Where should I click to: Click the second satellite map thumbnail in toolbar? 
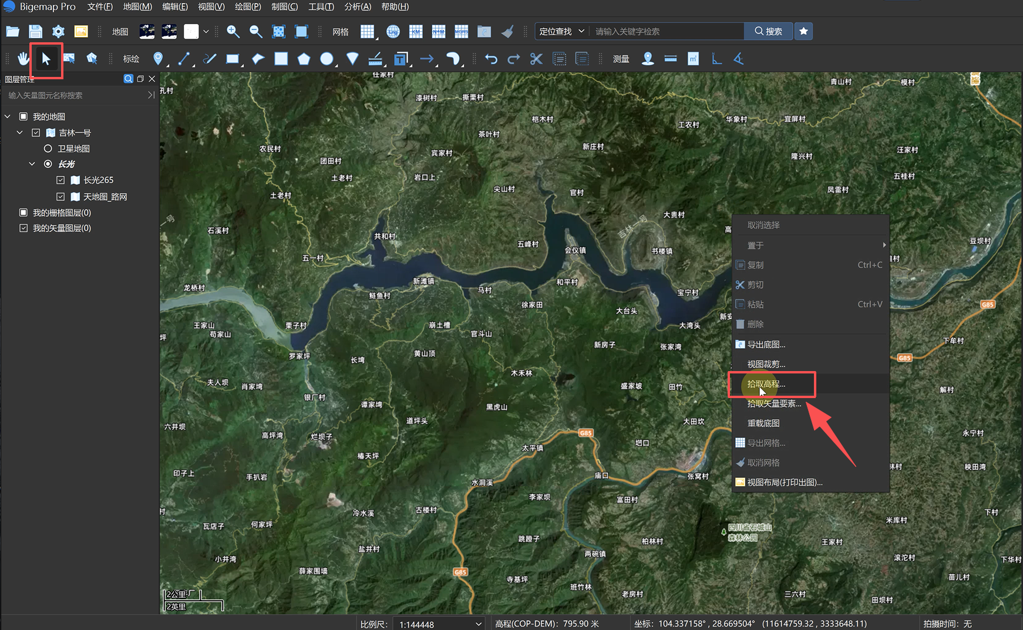169,31
